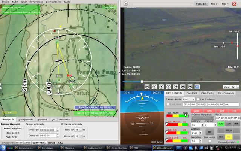Check the Rast. Alvo checkbox
241x151 pixels.
168,104
